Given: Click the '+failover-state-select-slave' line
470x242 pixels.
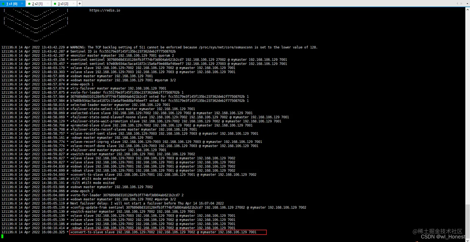Looking at the screenshot, I should pos(98,109).
